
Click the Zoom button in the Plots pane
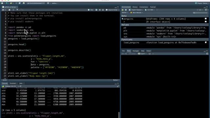133,54
